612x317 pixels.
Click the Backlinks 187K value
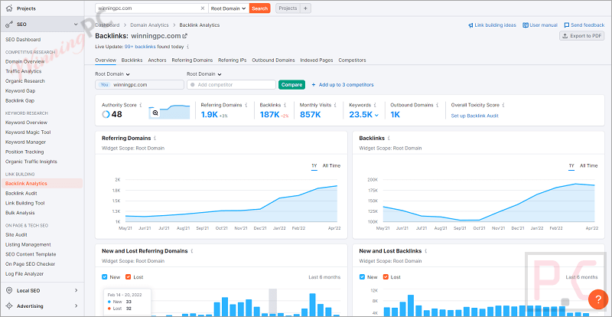(269, 115)
